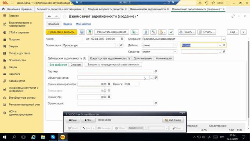Click the Объект расчетов field's ellipsis selection button
The image size is (250, 141).
pos(151,78)
